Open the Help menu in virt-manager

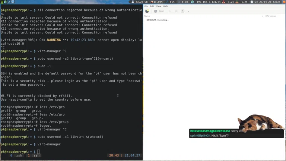(165, 6)
